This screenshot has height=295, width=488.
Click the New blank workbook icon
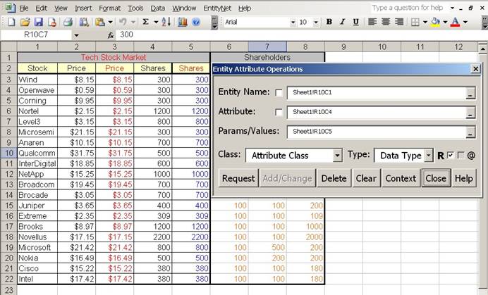[x=11, y=22]
